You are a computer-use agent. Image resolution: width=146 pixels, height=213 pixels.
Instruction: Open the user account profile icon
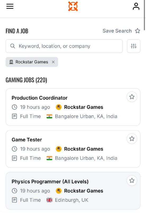(x=136, y=6)
